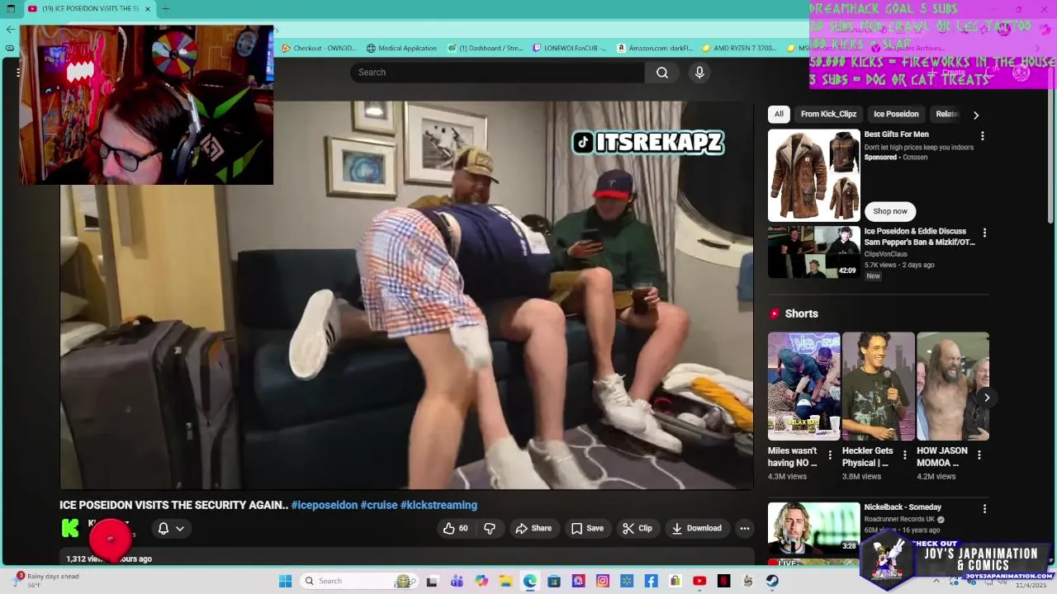Click the YouTube search magnifier button
This screenshot has width=1057, height=594.
pos(662,73)
